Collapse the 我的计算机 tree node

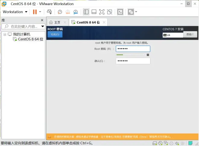tap(5, 34)
